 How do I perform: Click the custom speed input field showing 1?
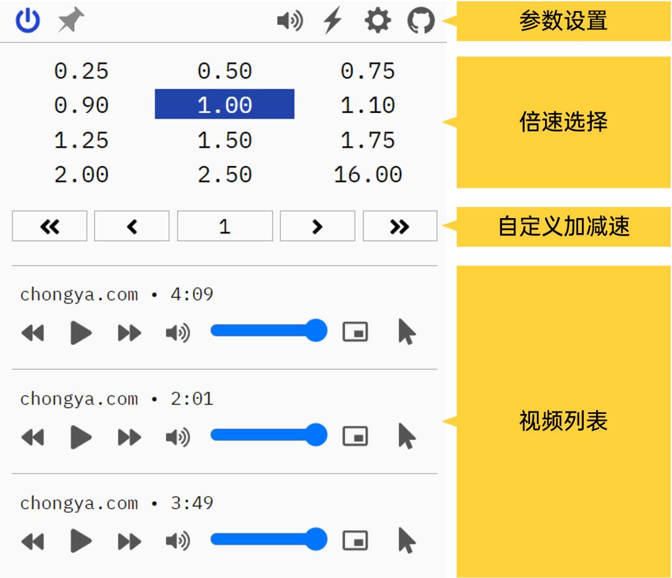coord(224,226)
